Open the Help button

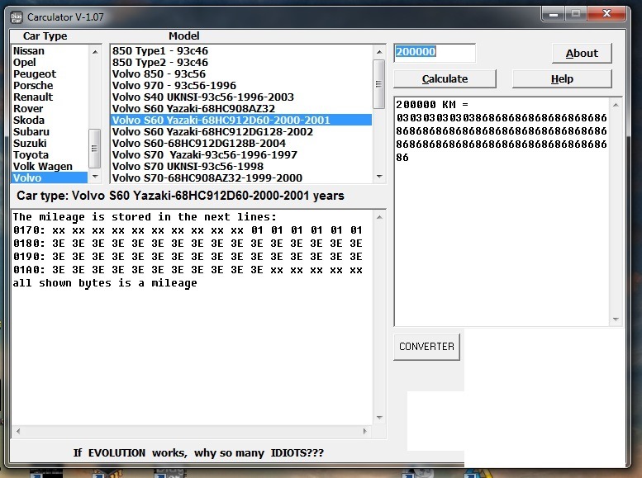pyautogui.click(x=562, y=78)
